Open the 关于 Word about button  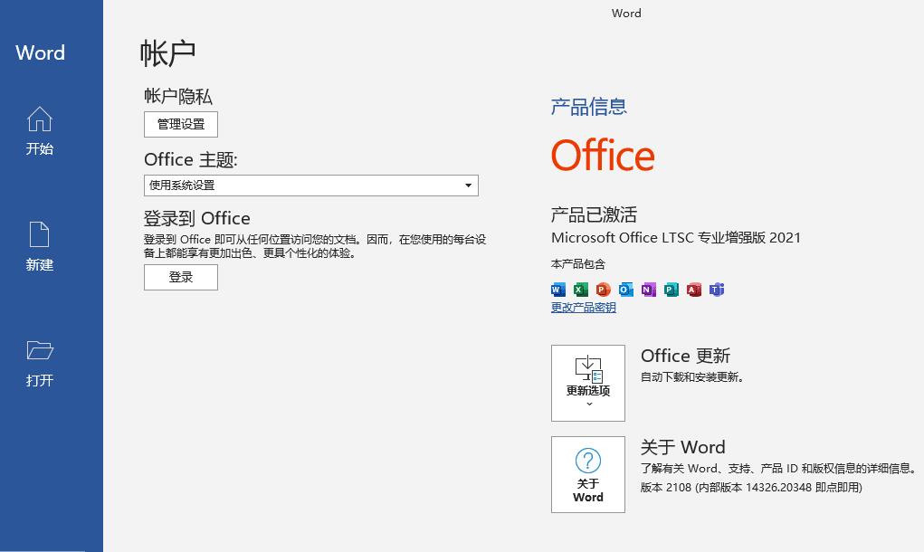[588, 474]
